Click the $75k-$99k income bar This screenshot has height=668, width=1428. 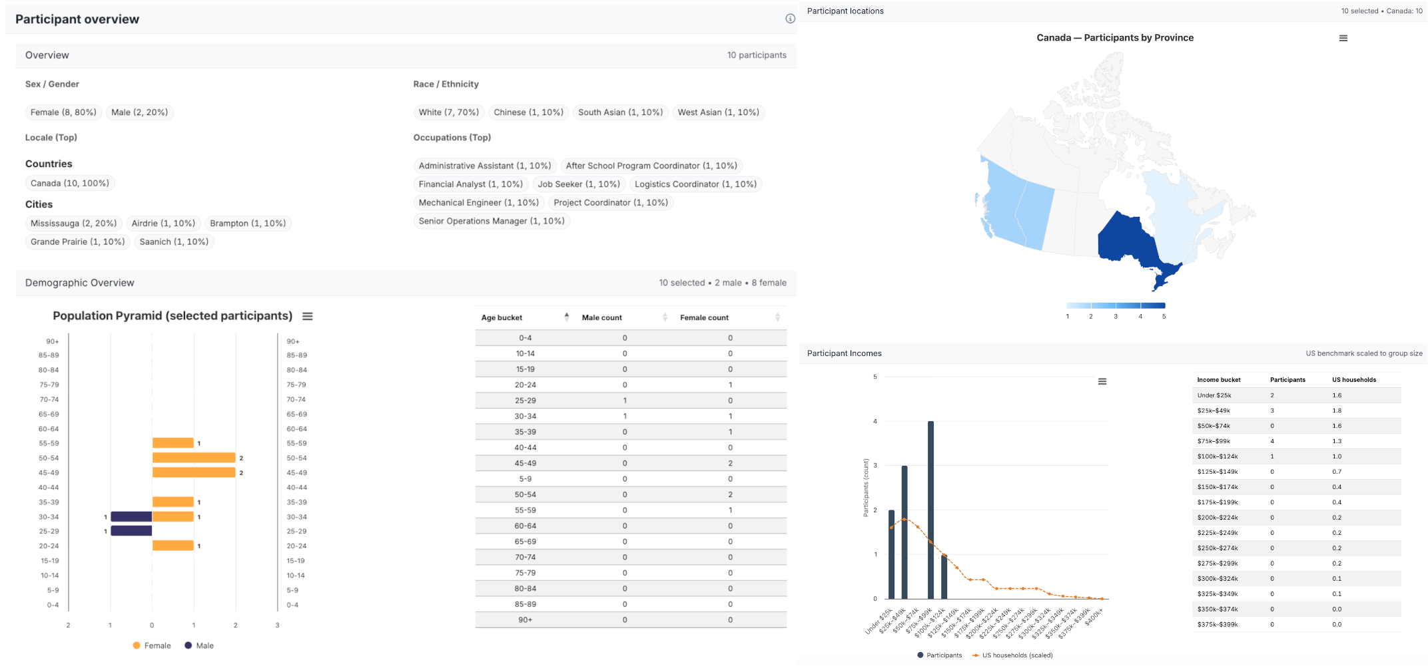[930, 510]
